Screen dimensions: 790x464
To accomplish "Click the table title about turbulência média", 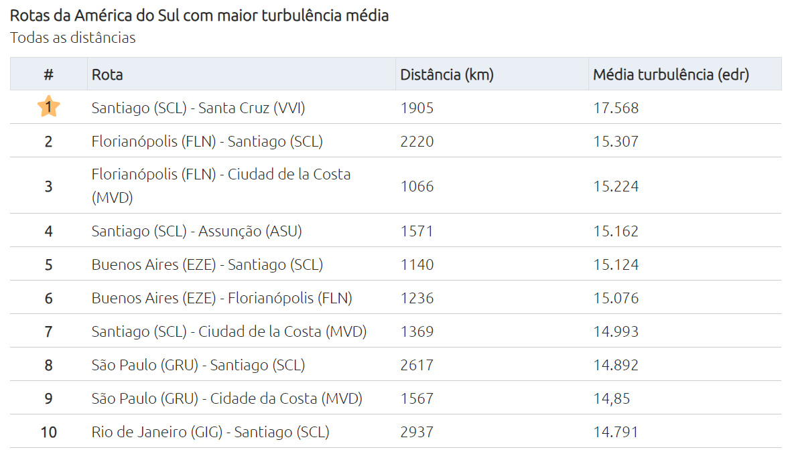I will tap(199, 15).
